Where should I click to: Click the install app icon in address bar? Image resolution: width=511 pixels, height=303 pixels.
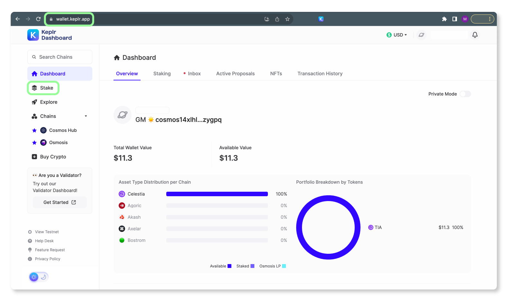tap(267, 19)
